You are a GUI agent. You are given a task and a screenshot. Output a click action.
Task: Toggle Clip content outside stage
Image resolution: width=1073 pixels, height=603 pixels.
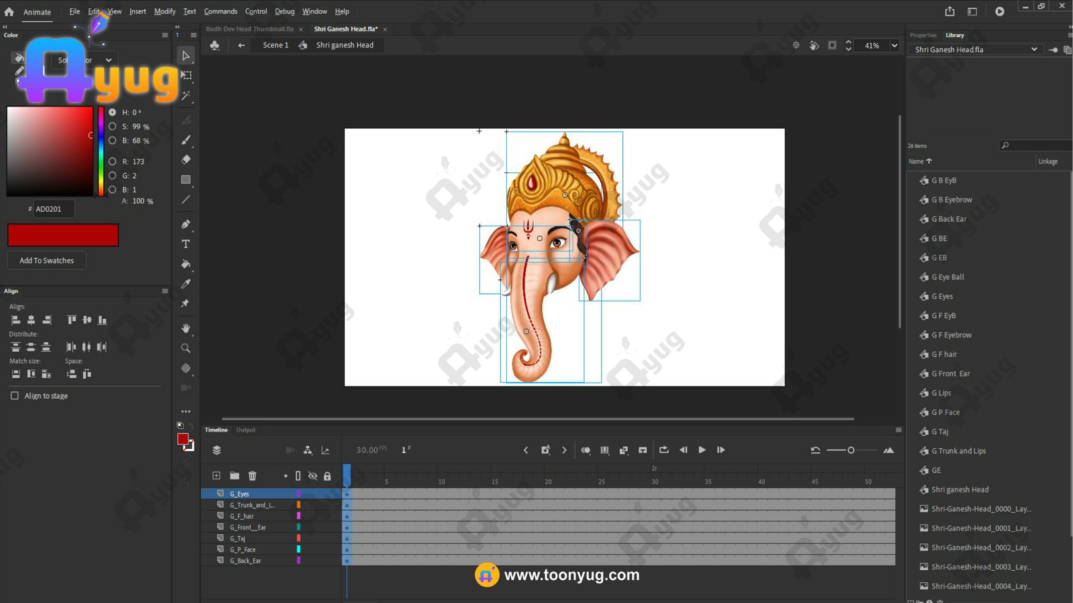(832, 46)
